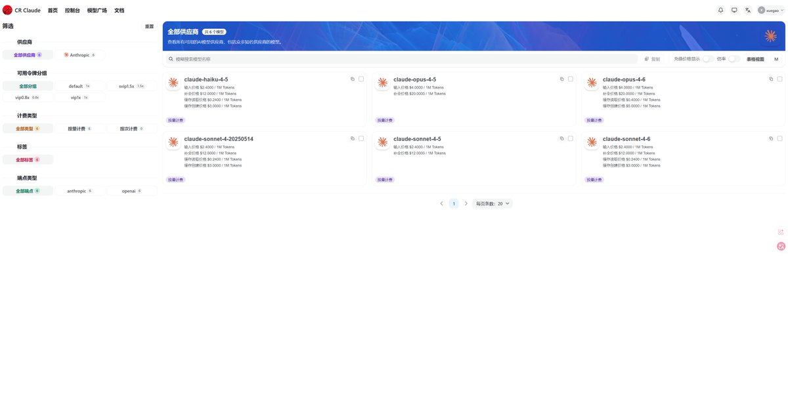Viewport: 788px width, 404px height.
Task: Filter by 全部类型 billing type
Action: pyautogui.click(x=28, y=129)
